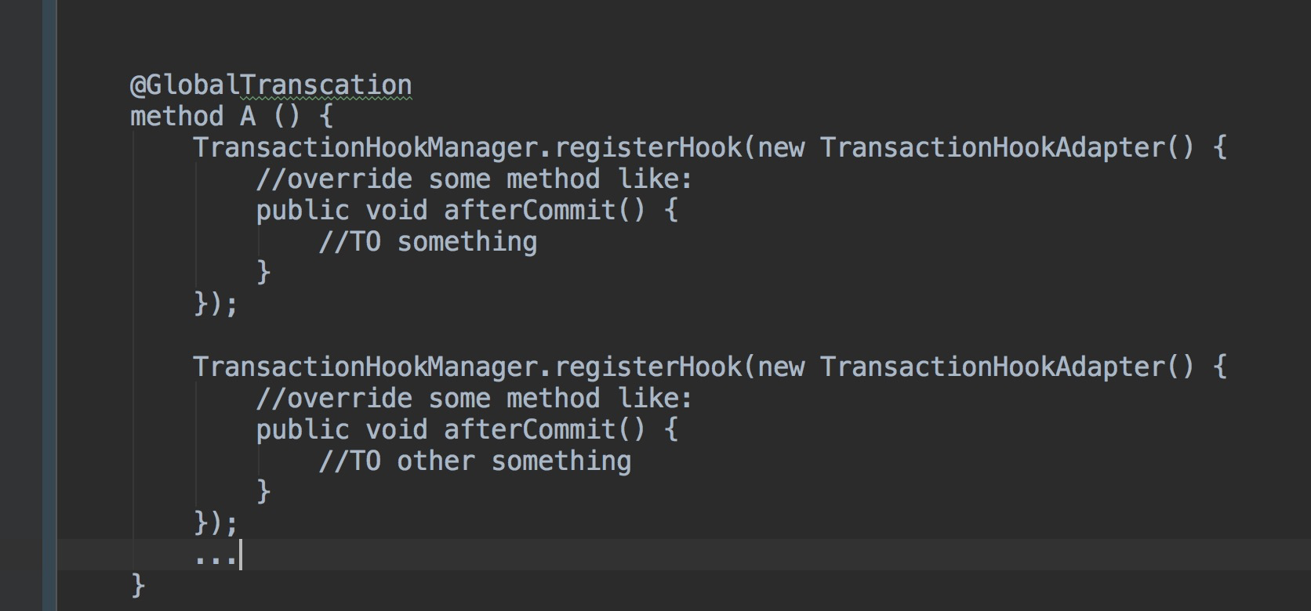Click closing brace of first afterCommit

263,273
